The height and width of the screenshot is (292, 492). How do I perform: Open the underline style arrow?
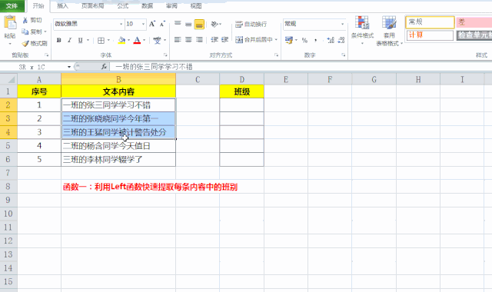(88, 40)
